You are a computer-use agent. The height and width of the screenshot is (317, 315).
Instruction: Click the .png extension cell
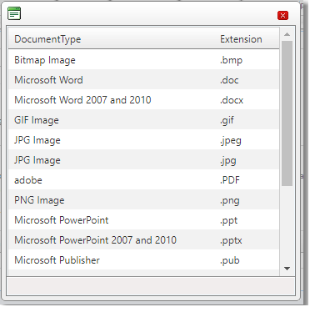230,200
